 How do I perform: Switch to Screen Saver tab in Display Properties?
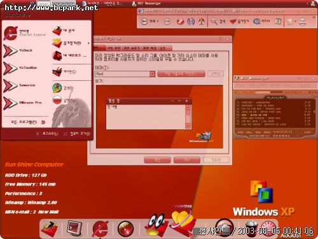(132, 48)
